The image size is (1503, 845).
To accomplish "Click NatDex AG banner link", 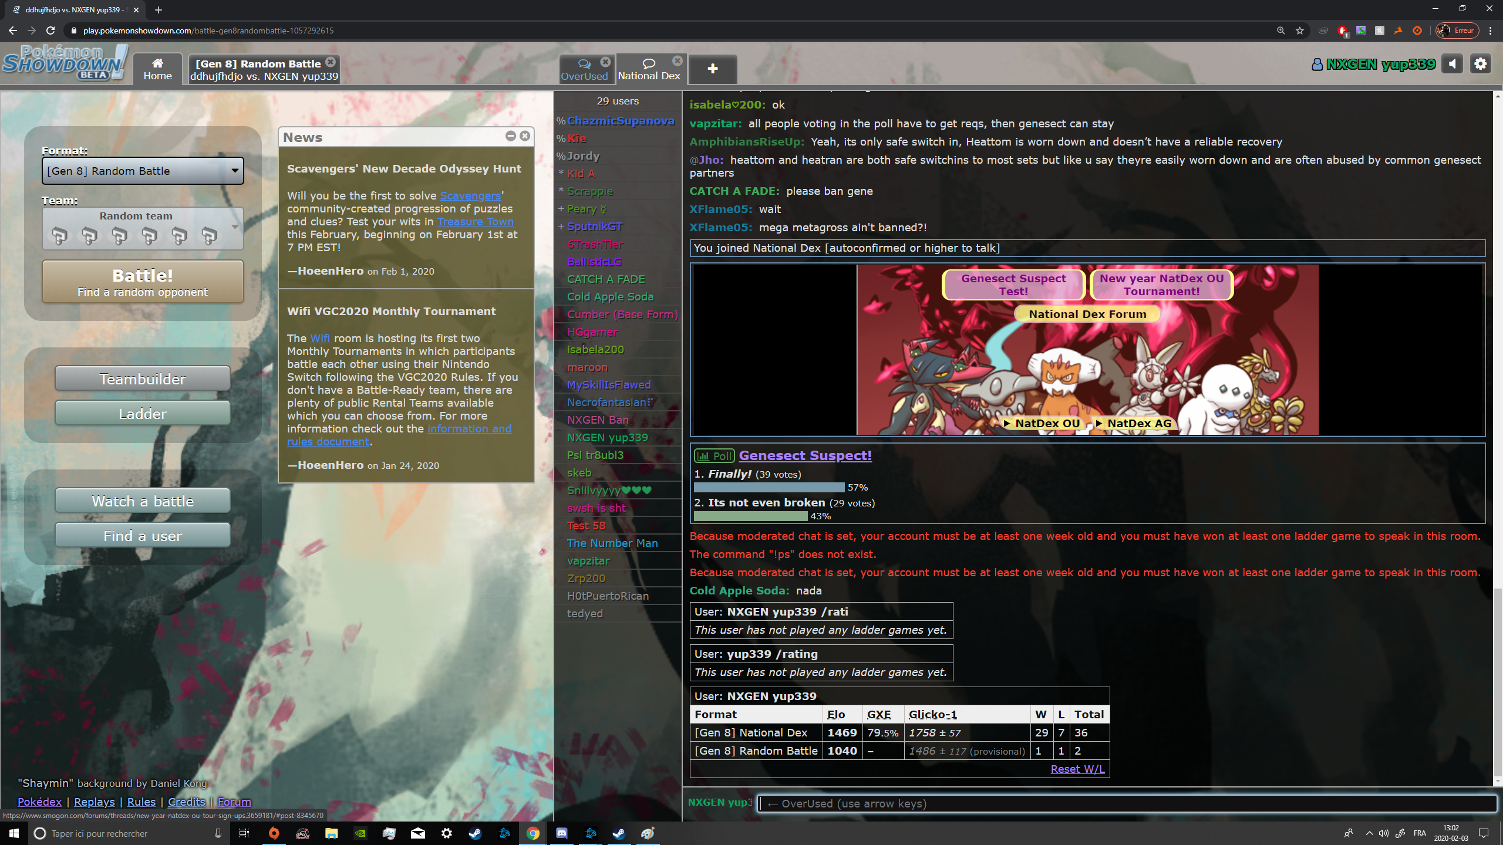I will [x=1134, y=423].
